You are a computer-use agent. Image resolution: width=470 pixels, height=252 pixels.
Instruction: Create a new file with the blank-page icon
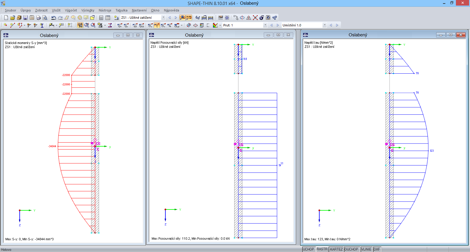click(6, 18)
